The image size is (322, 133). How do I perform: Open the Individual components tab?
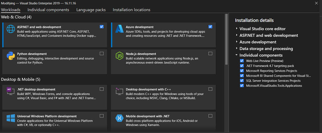48,10
